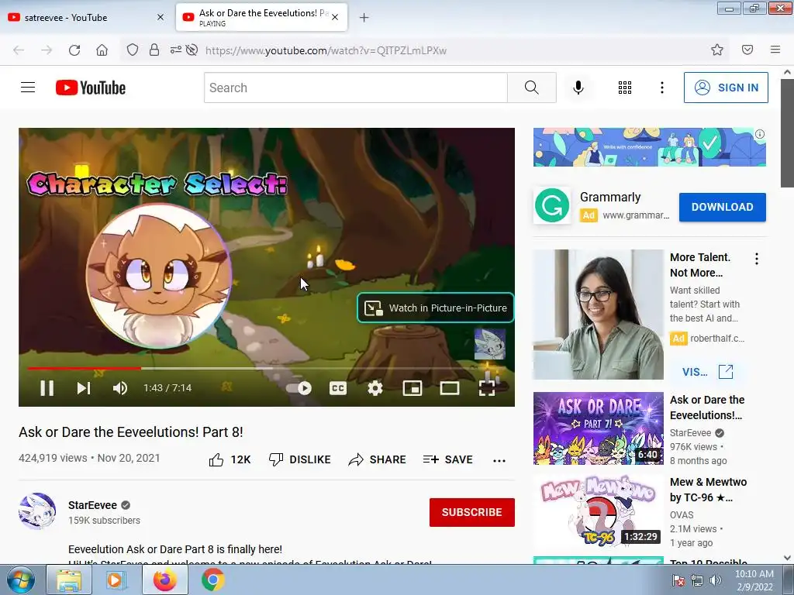The width and height of the screenshot is (794, 595).
Task: Click the youtube.com address bar URL
Action: [326, 50]
